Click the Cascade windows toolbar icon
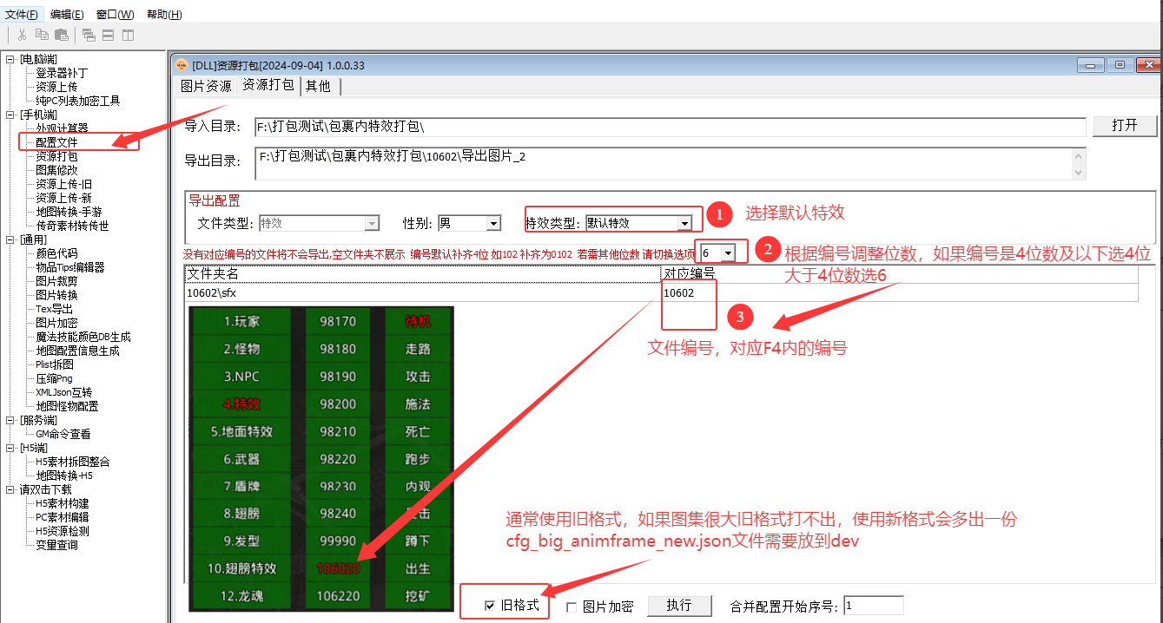 pyautogui.click(x=89, y=35)
